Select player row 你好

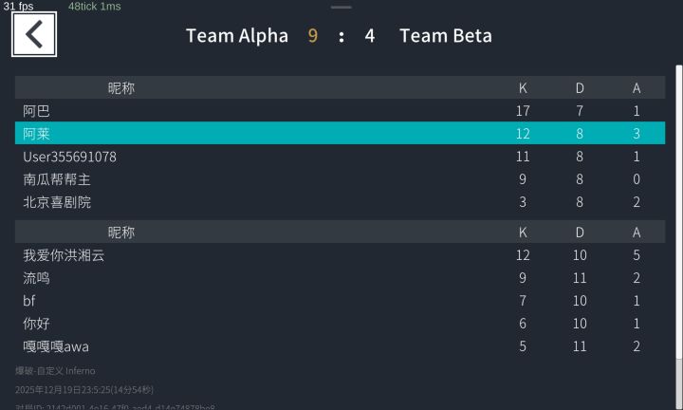point(340,324)
